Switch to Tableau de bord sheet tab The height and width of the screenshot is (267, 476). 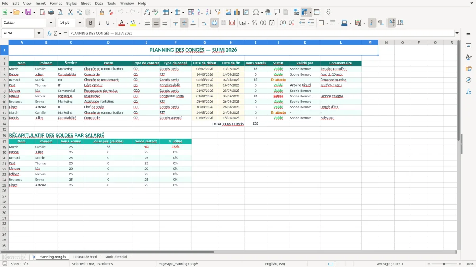click(x=85, y=257)
